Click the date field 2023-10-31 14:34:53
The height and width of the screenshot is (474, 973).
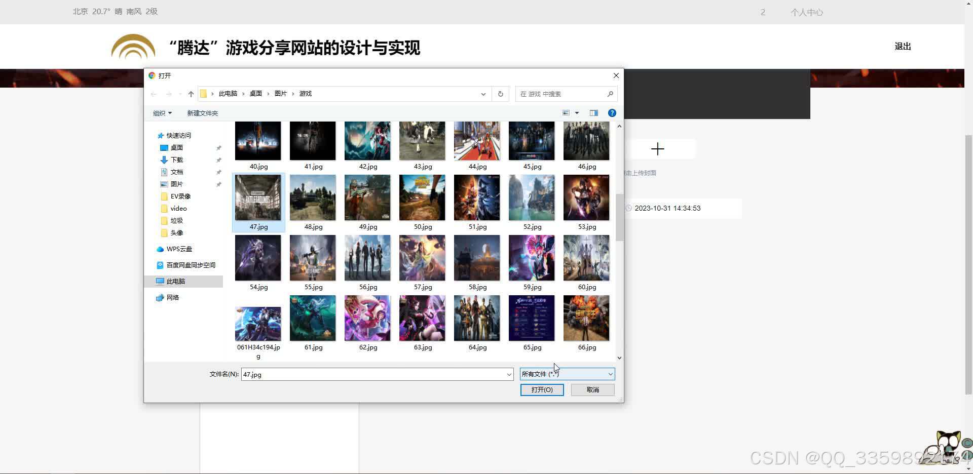point(683,208)
